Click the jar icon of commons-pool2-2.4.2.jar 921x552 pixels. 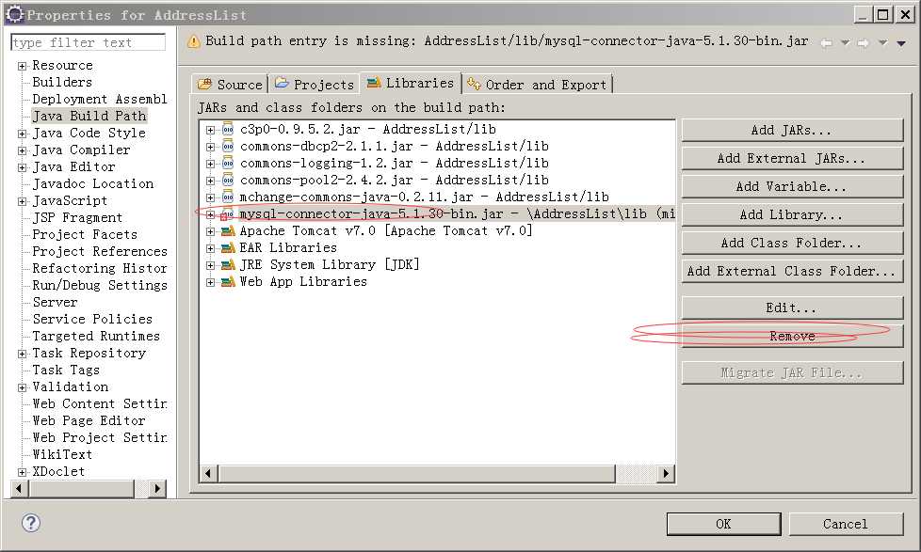click(228, 181)
